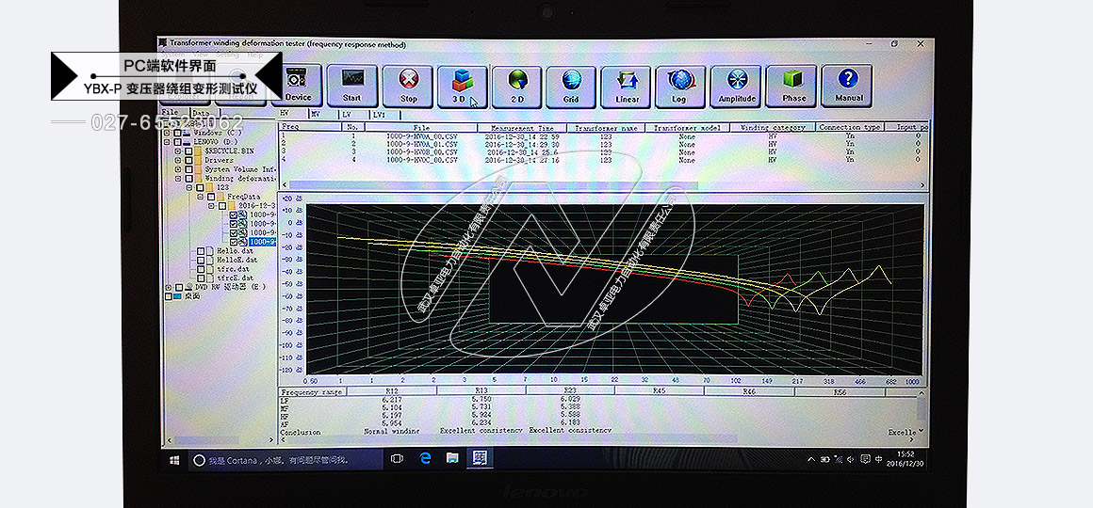Uncheck the highlighted 1000-9 file checkbox

coord(234,242)
